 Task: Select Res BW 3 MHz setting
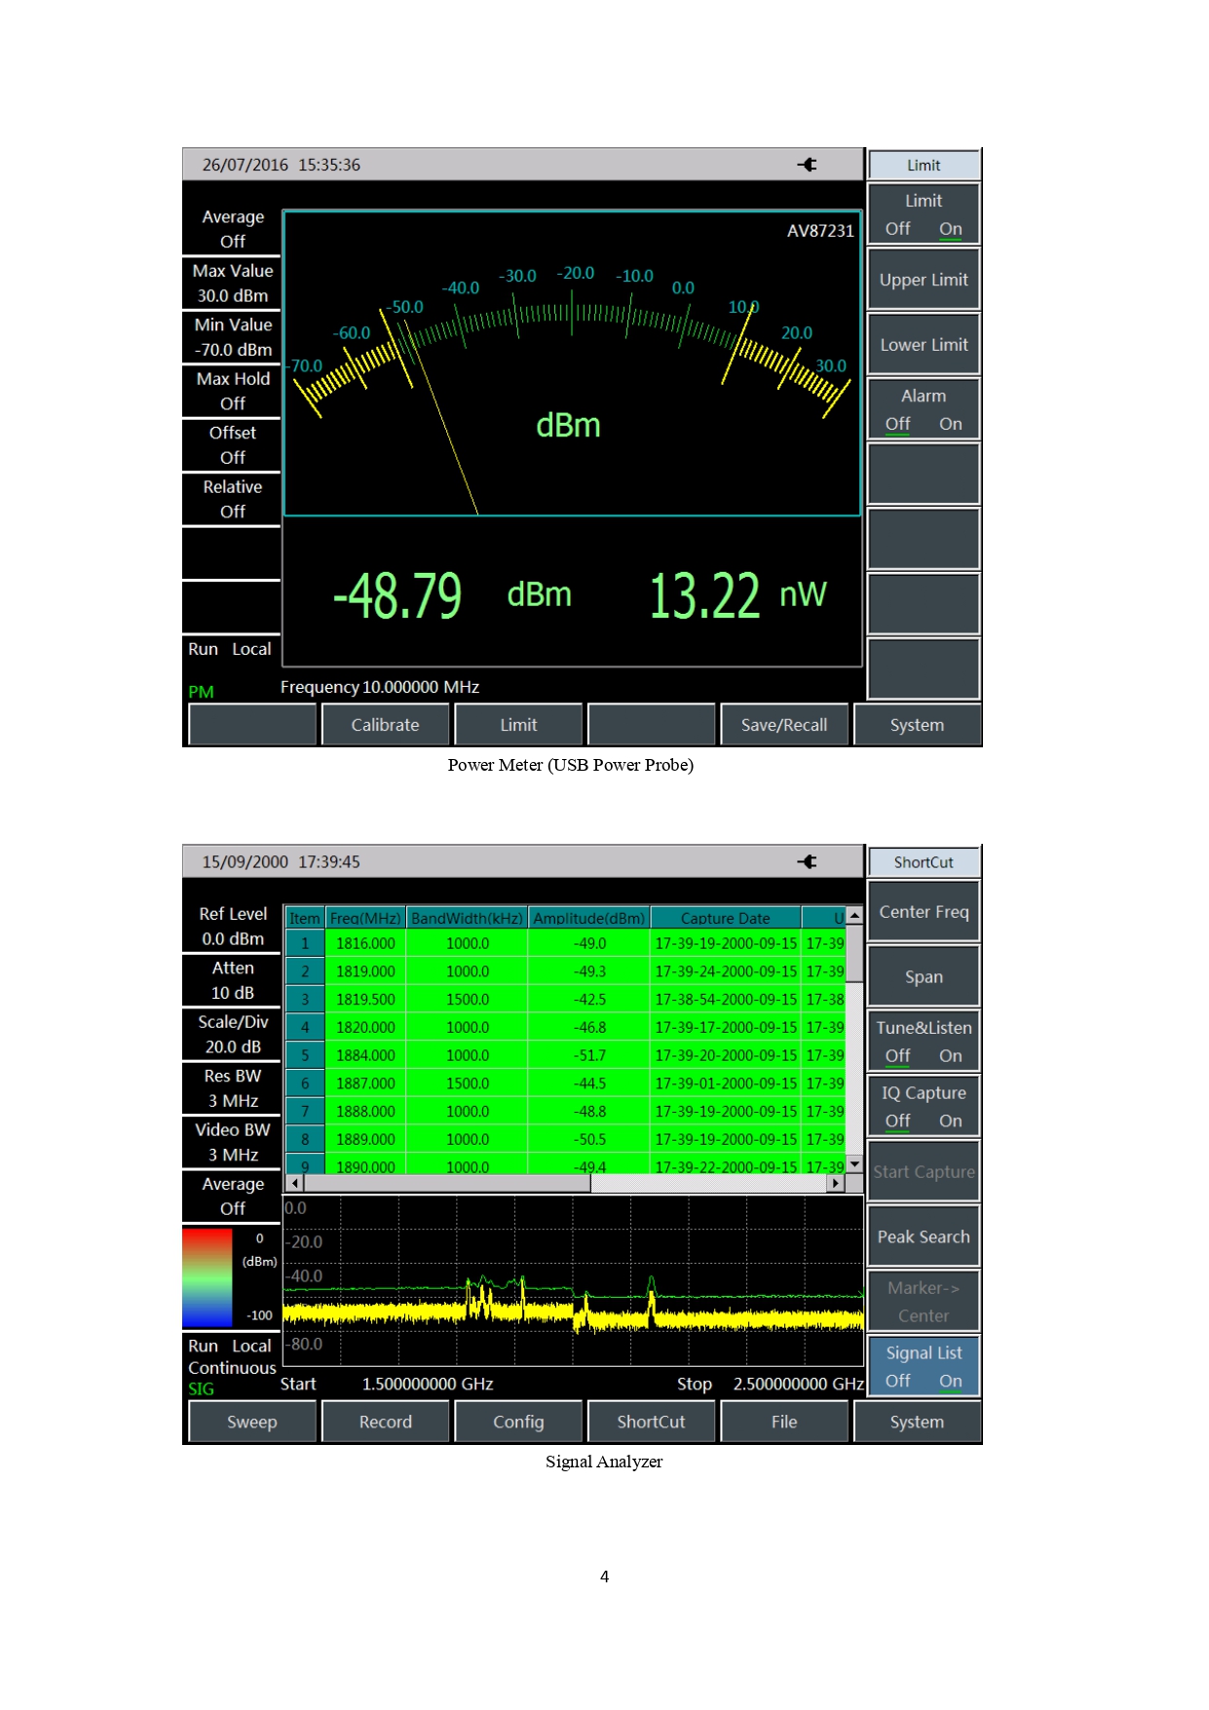coord(232,1088)
